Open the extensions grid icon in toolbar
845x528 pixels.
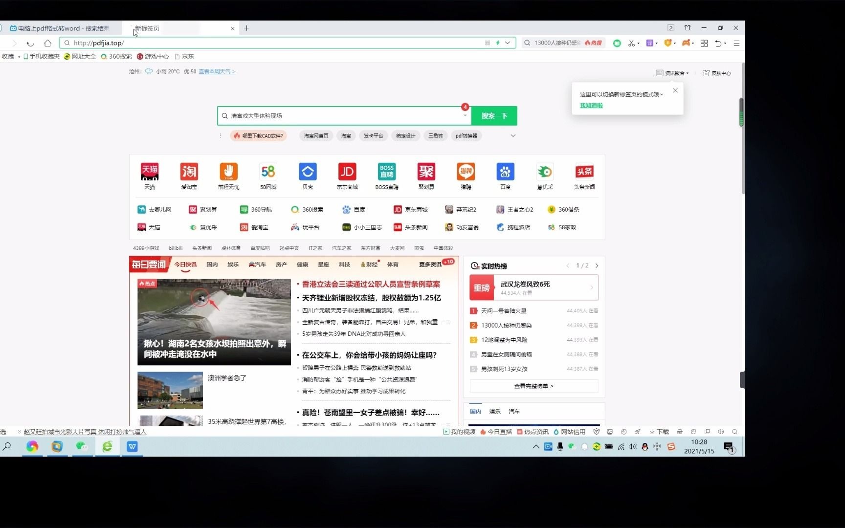pos(704,43)
